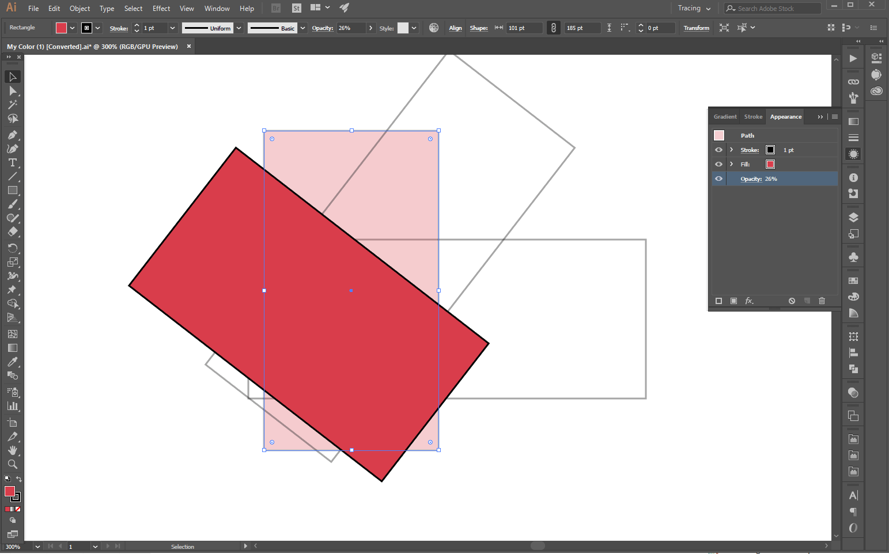
Task: Click Opacity link in control bar
Action: (323, 28)
